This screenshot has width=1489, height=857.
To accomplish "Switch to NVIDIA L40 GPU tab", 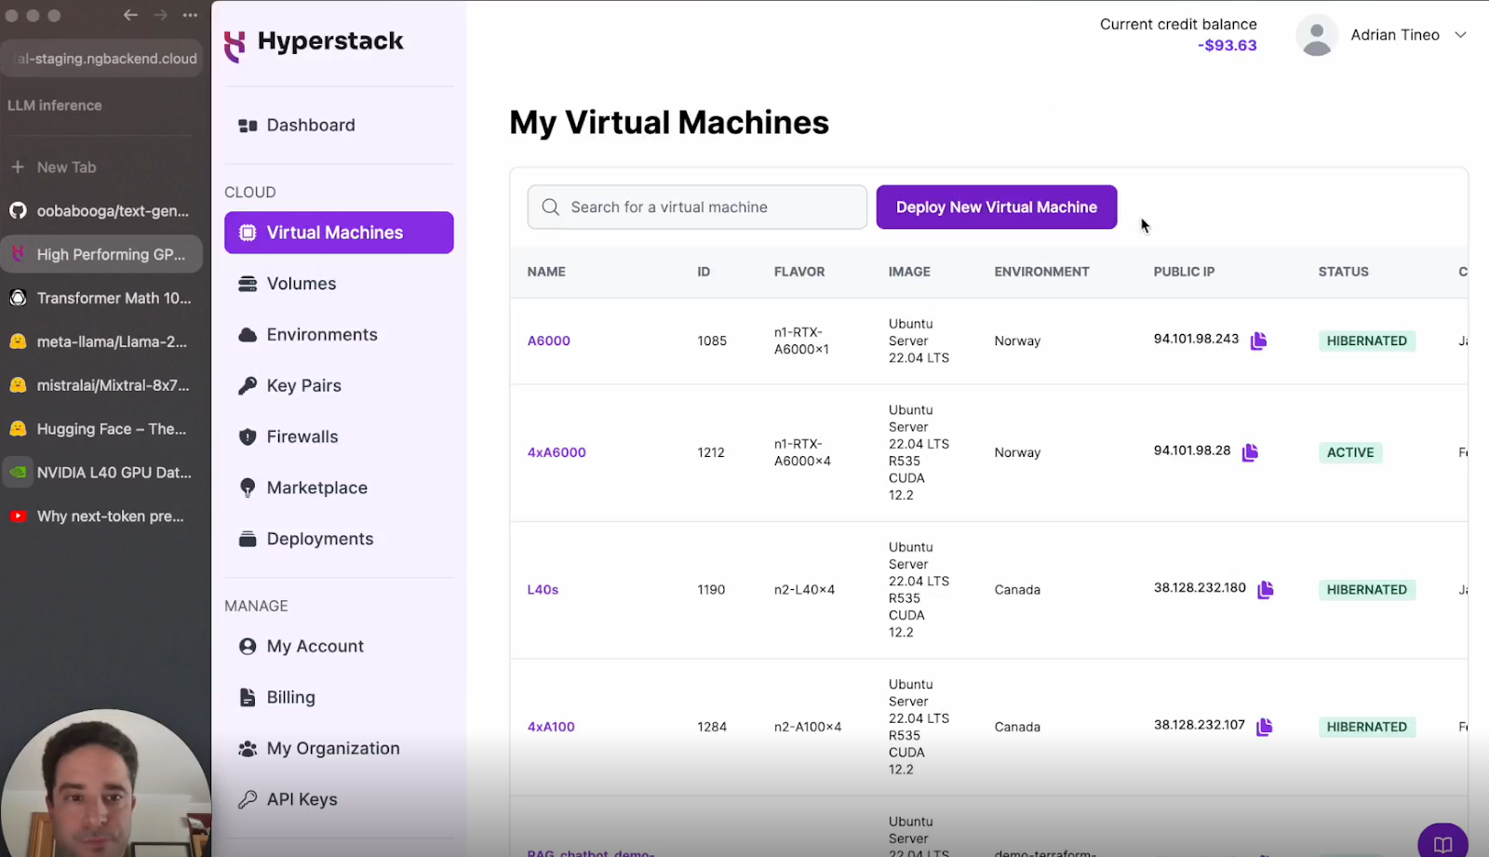I will coord(102,473).
